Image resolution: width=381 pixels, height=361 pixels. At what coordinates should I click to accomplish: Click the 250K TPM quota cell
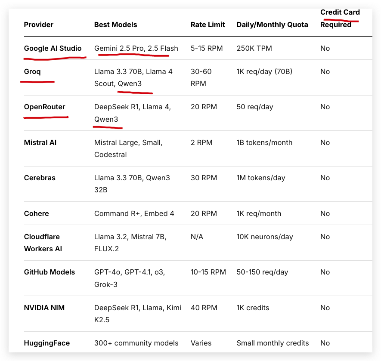pyautogui.click(x=254, y=48)
